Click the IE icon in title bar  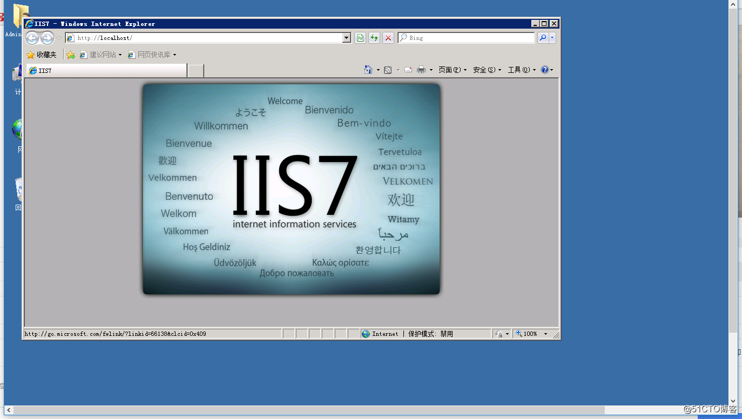tap(30, 24)
